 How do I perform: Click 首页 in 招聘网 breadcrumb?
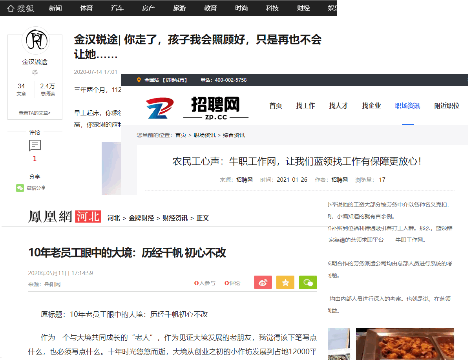point(181,135)
